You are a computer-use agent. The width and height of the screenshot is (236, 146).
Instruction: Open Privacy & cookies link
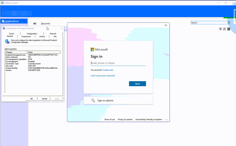point(125,119)
